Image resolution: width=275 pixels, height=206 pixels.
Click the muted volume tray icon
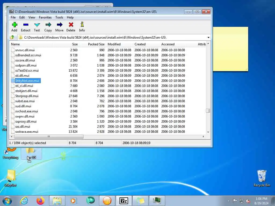click(x=248, y=201)
